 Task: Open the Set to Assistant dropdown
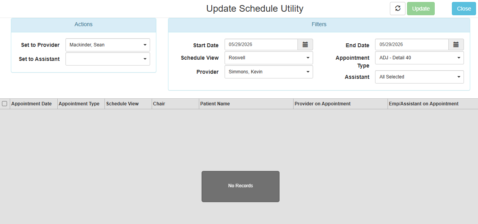[x=108, y=59]
